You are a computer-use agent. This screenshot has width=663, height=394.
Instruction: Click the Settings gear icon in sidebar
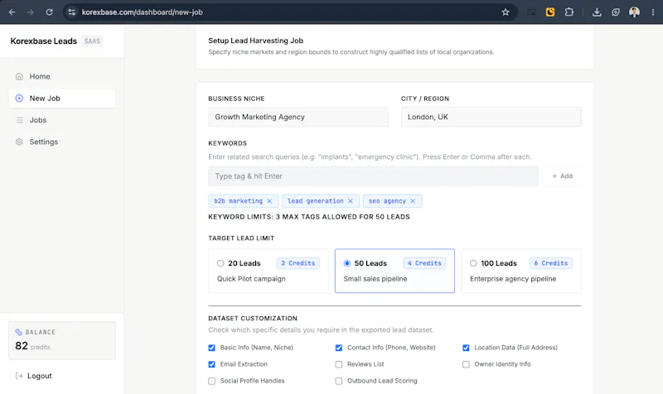[19, 142]
